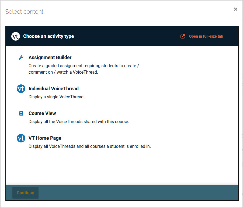
Task: Click the orange external-link icon in the header
Action: (182, 36)
